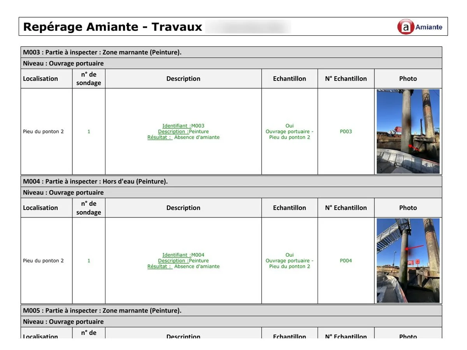467x350 pixels.
Task: Click 'Photo' column header in M003 table
Action: point(408,79)
